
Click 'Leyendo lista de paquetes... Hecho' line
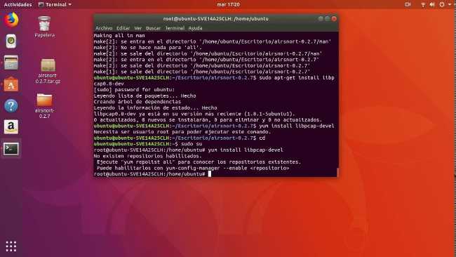(x=145, y=95)
